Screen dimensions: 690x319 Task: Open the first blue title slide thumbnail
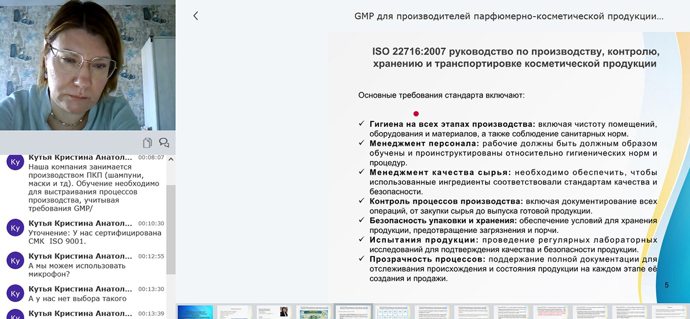pyautogui.click(x=195, y=312)
